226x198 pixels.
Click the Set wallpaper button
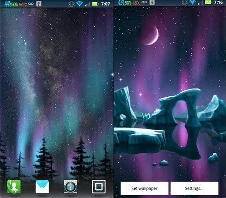tap(144, 188)
